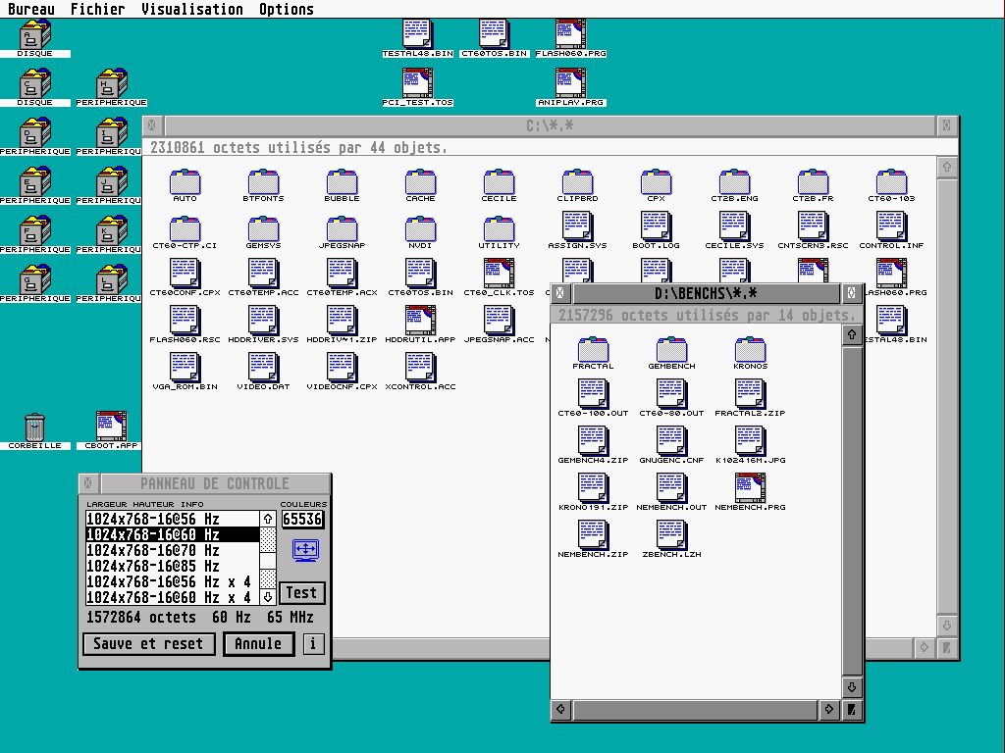
Task: Click the Annule button
Action: [258, 644]
